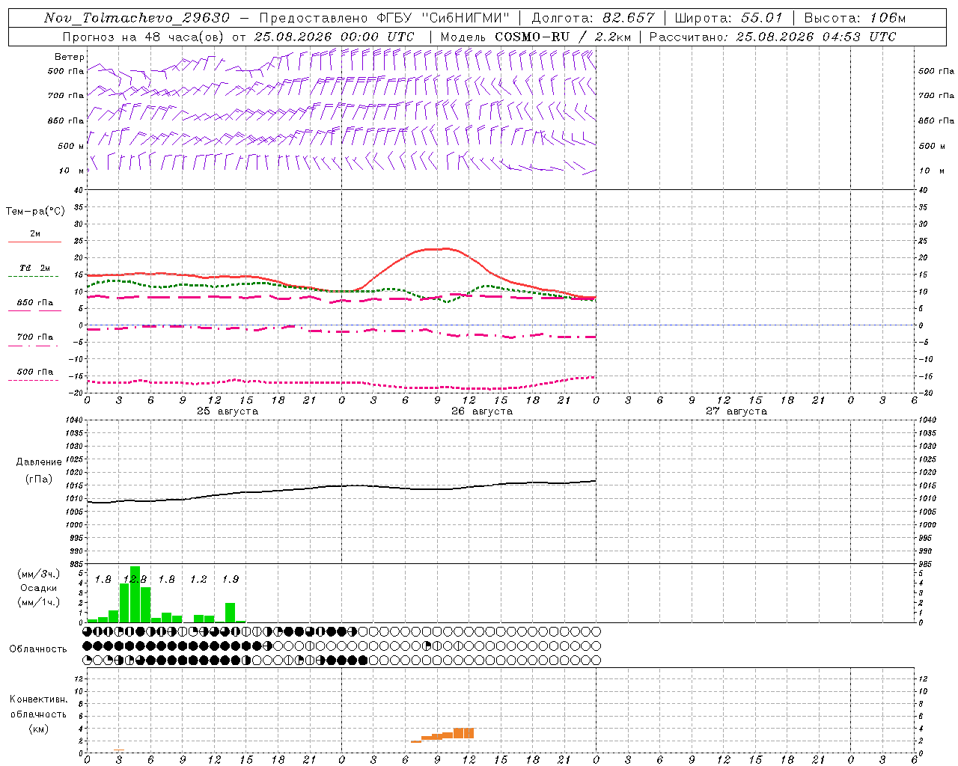The image size is (958, 766).
Task: Click the 12.8 precipitation total label
Action: pos(135,579)
